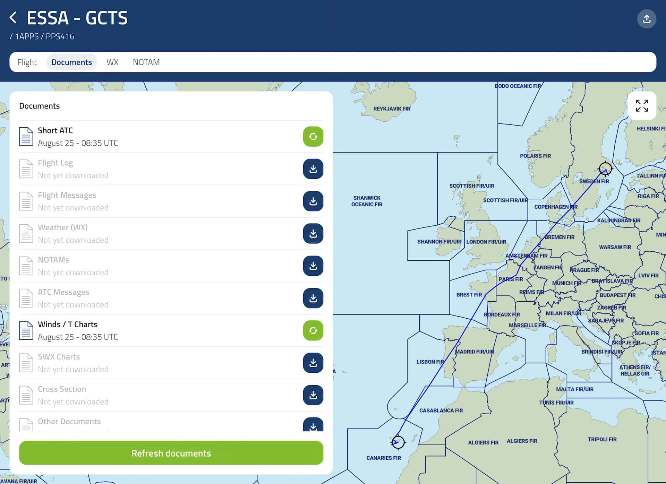This screenshot has height=484, width=666.
Task: Download the SWX Charts document
Action: (x=313, y=363)
